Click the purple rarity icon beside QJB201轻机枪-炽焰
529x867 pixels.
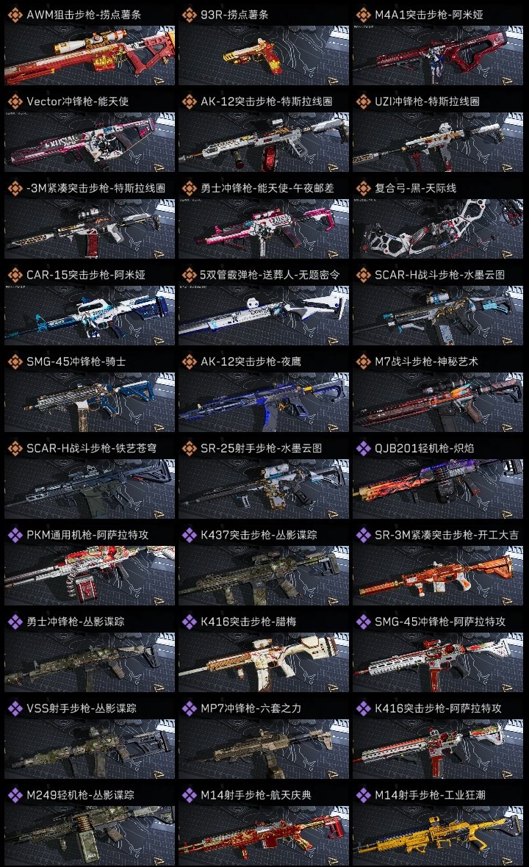click(363, 448)
